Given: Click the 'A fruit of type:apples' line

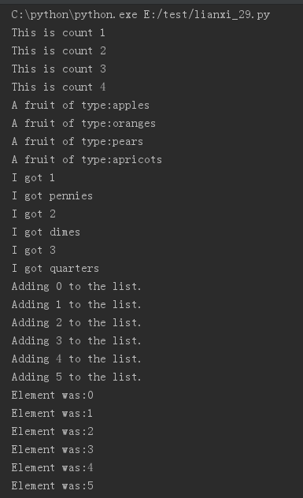Looking at the screenshot, I should [80, 106].
